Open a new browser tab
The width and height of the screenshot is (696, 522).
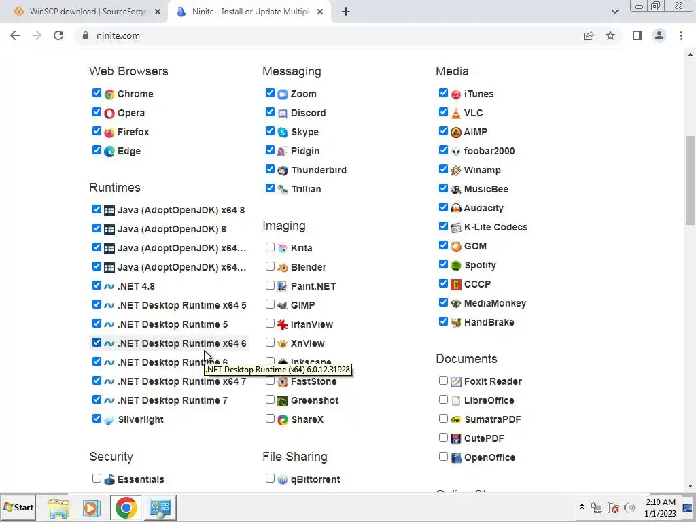click(346, 12)
